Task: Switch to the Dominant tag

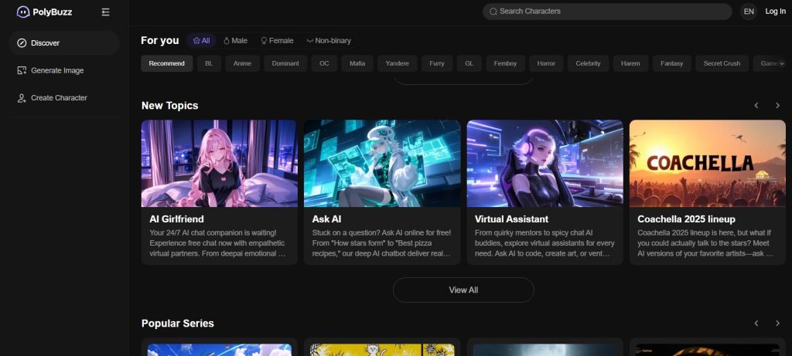Action: pyautogui.click(x=285, y=63)
